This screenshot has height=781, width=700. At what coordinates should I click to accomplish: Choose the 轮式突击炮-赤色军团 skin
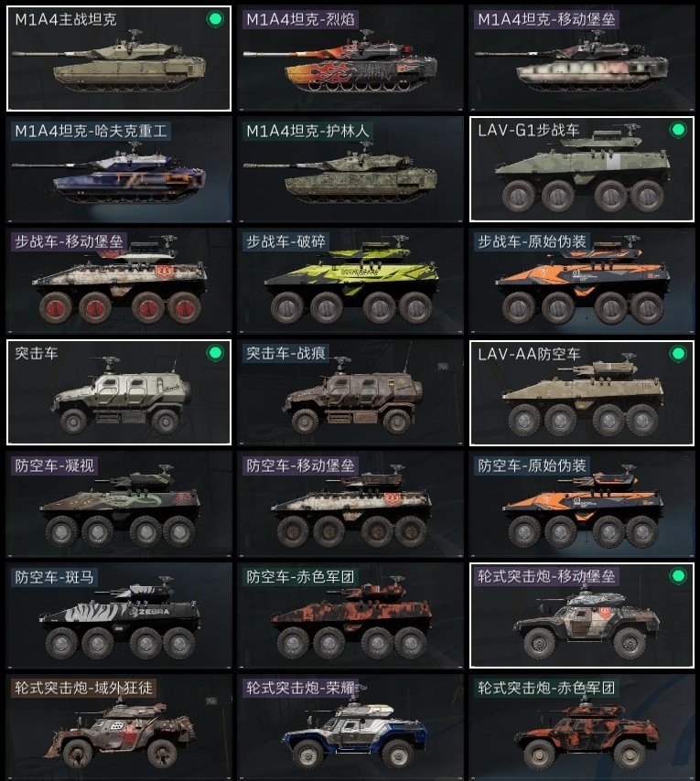coord(582,727)
